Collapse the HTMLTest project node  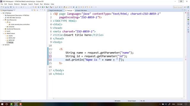(x=1, y=13)
